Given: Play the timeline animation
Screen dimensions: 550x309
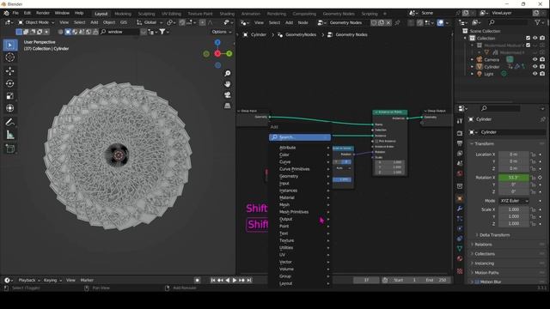Looking at the screenshot, I should 235,281.
